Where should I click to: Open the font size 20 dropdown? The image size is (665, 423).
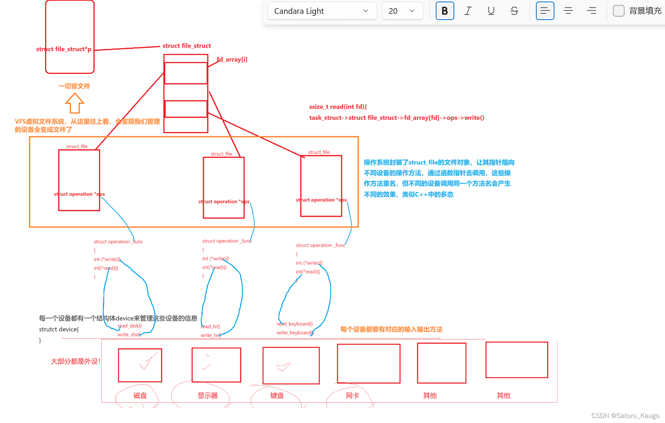point(402,11)
